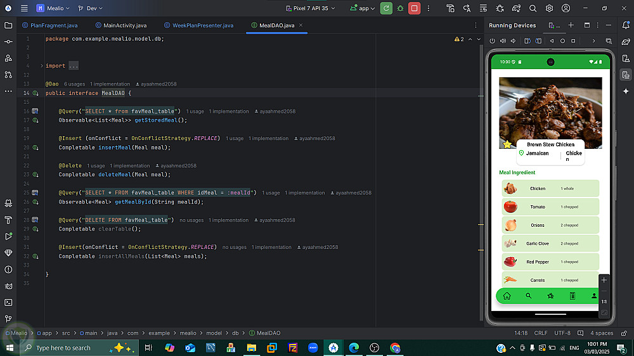Click the Search Everywhere magnifier icon
This screenshot has width=634, height=356.
(x=533, y=8)
